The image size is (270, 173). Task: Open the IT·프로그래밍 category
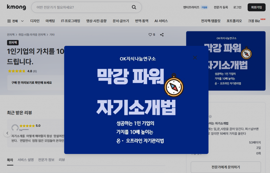(70, 21)
